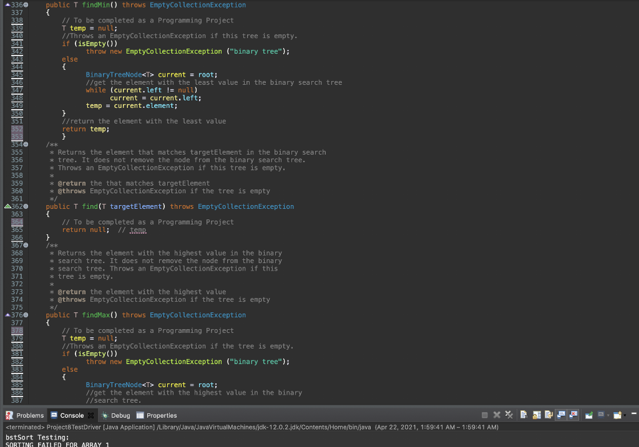Collapse the find method at line 362
This screenshot has width=639, height=447.
click(26, 206)
